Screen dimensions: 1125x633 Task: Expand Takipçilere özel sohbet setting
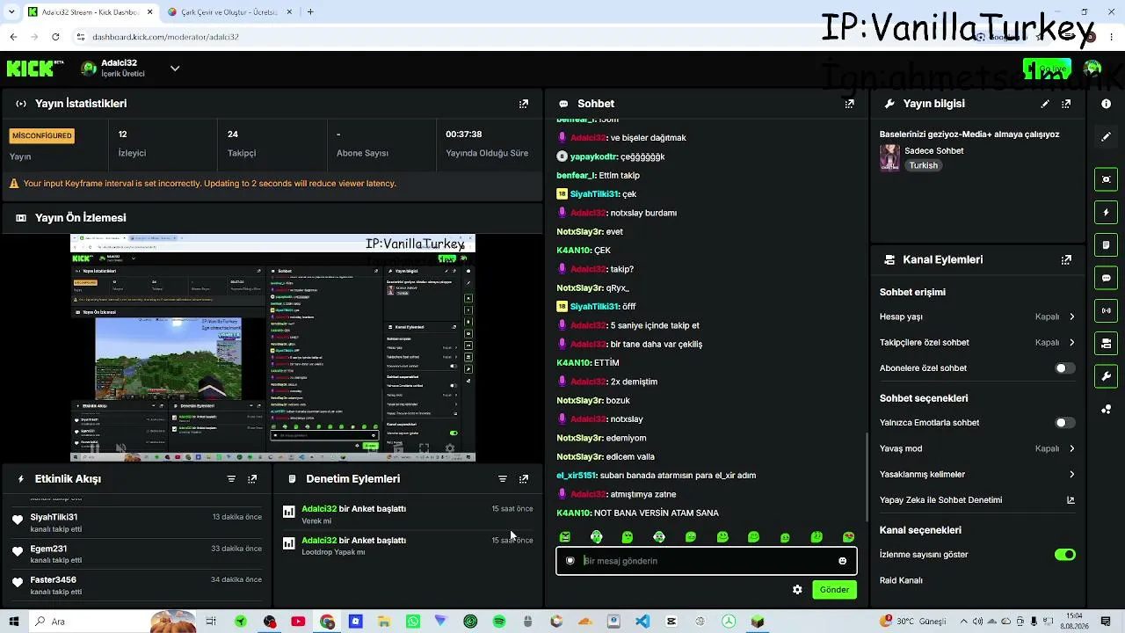[x=977, y=343]
